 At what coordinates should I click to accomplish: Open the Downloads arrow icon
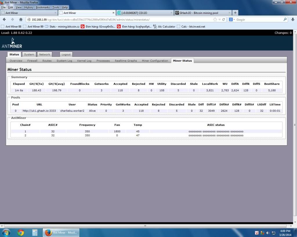[293, 20]
